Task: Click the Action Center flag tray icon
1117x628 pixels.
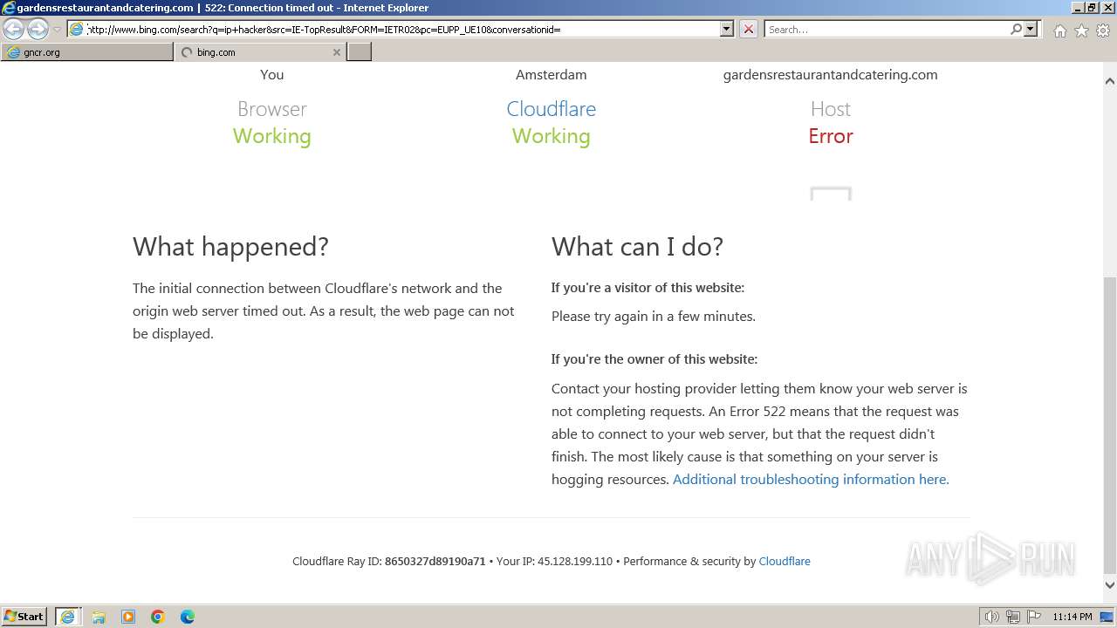Action: (1034, 617)
